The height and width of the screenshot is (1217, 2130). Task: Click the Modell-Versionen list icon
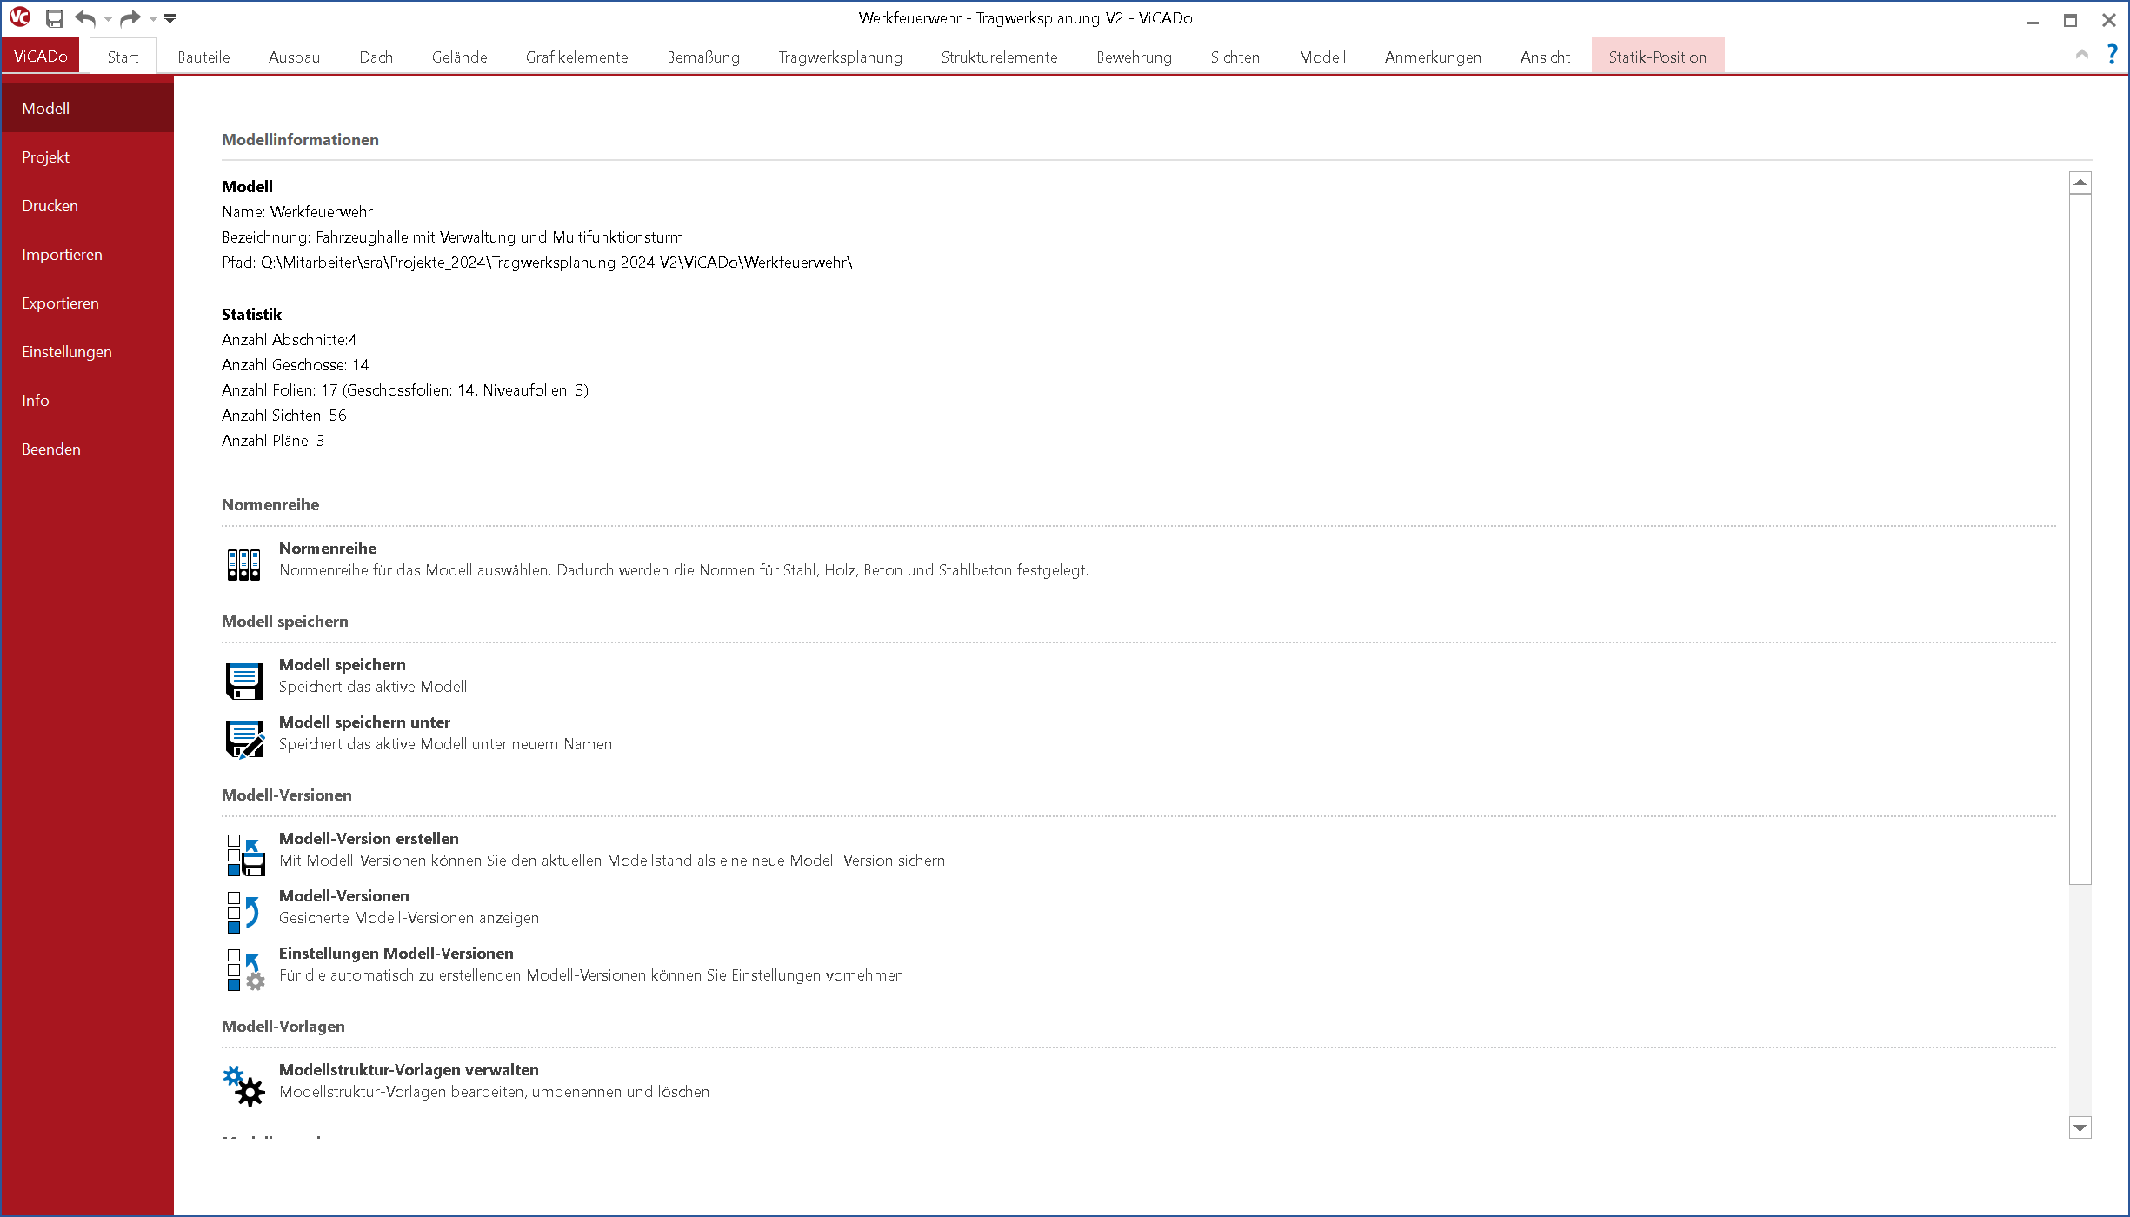(243, 912)
